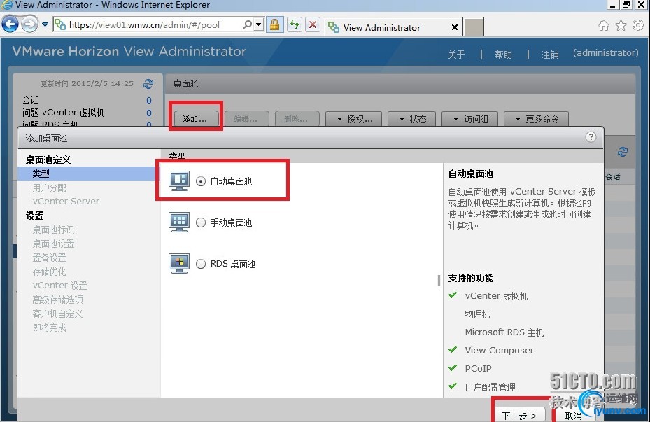Click the 会话 count row
Image resolution: width=650 pixels, height=422 pixels.
(x=87, y=100)
